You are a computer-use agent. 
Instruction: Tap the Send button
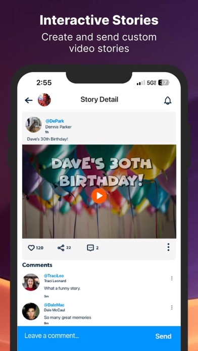tap(163, 336)
